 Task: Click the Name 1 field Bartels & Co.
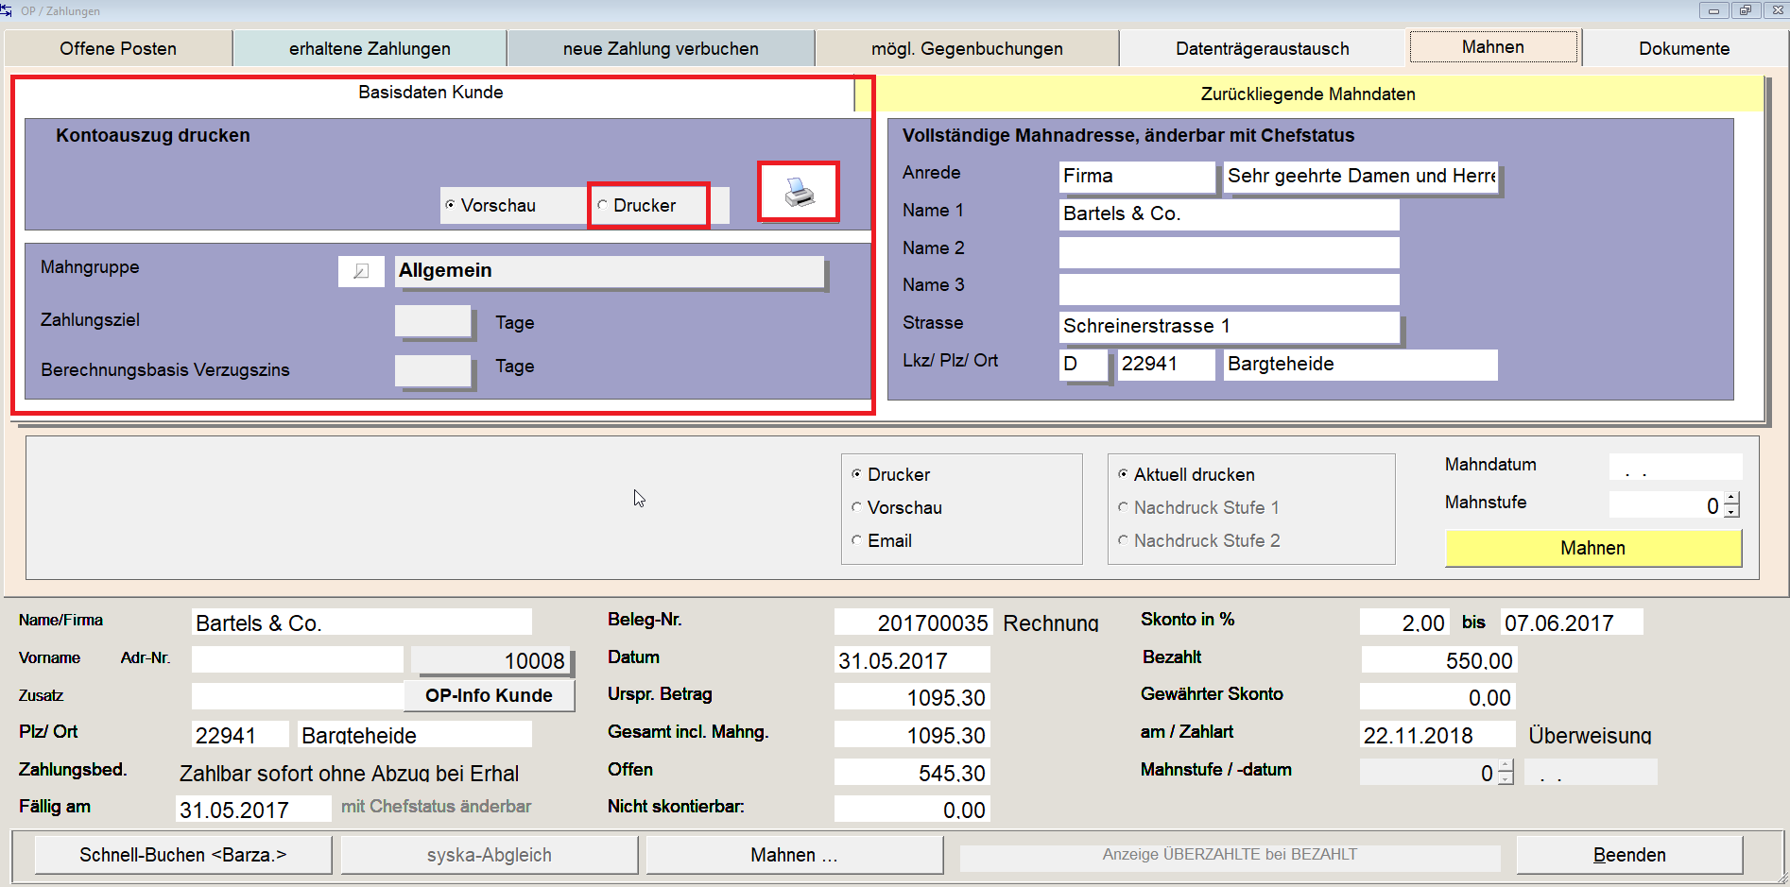(1229, 213)
